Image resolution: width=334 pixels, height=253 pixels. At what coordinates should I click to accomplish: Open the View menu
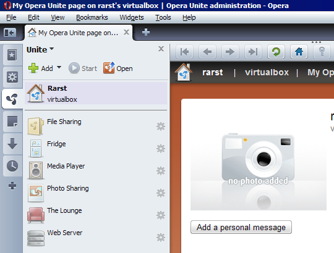[58, 17]
